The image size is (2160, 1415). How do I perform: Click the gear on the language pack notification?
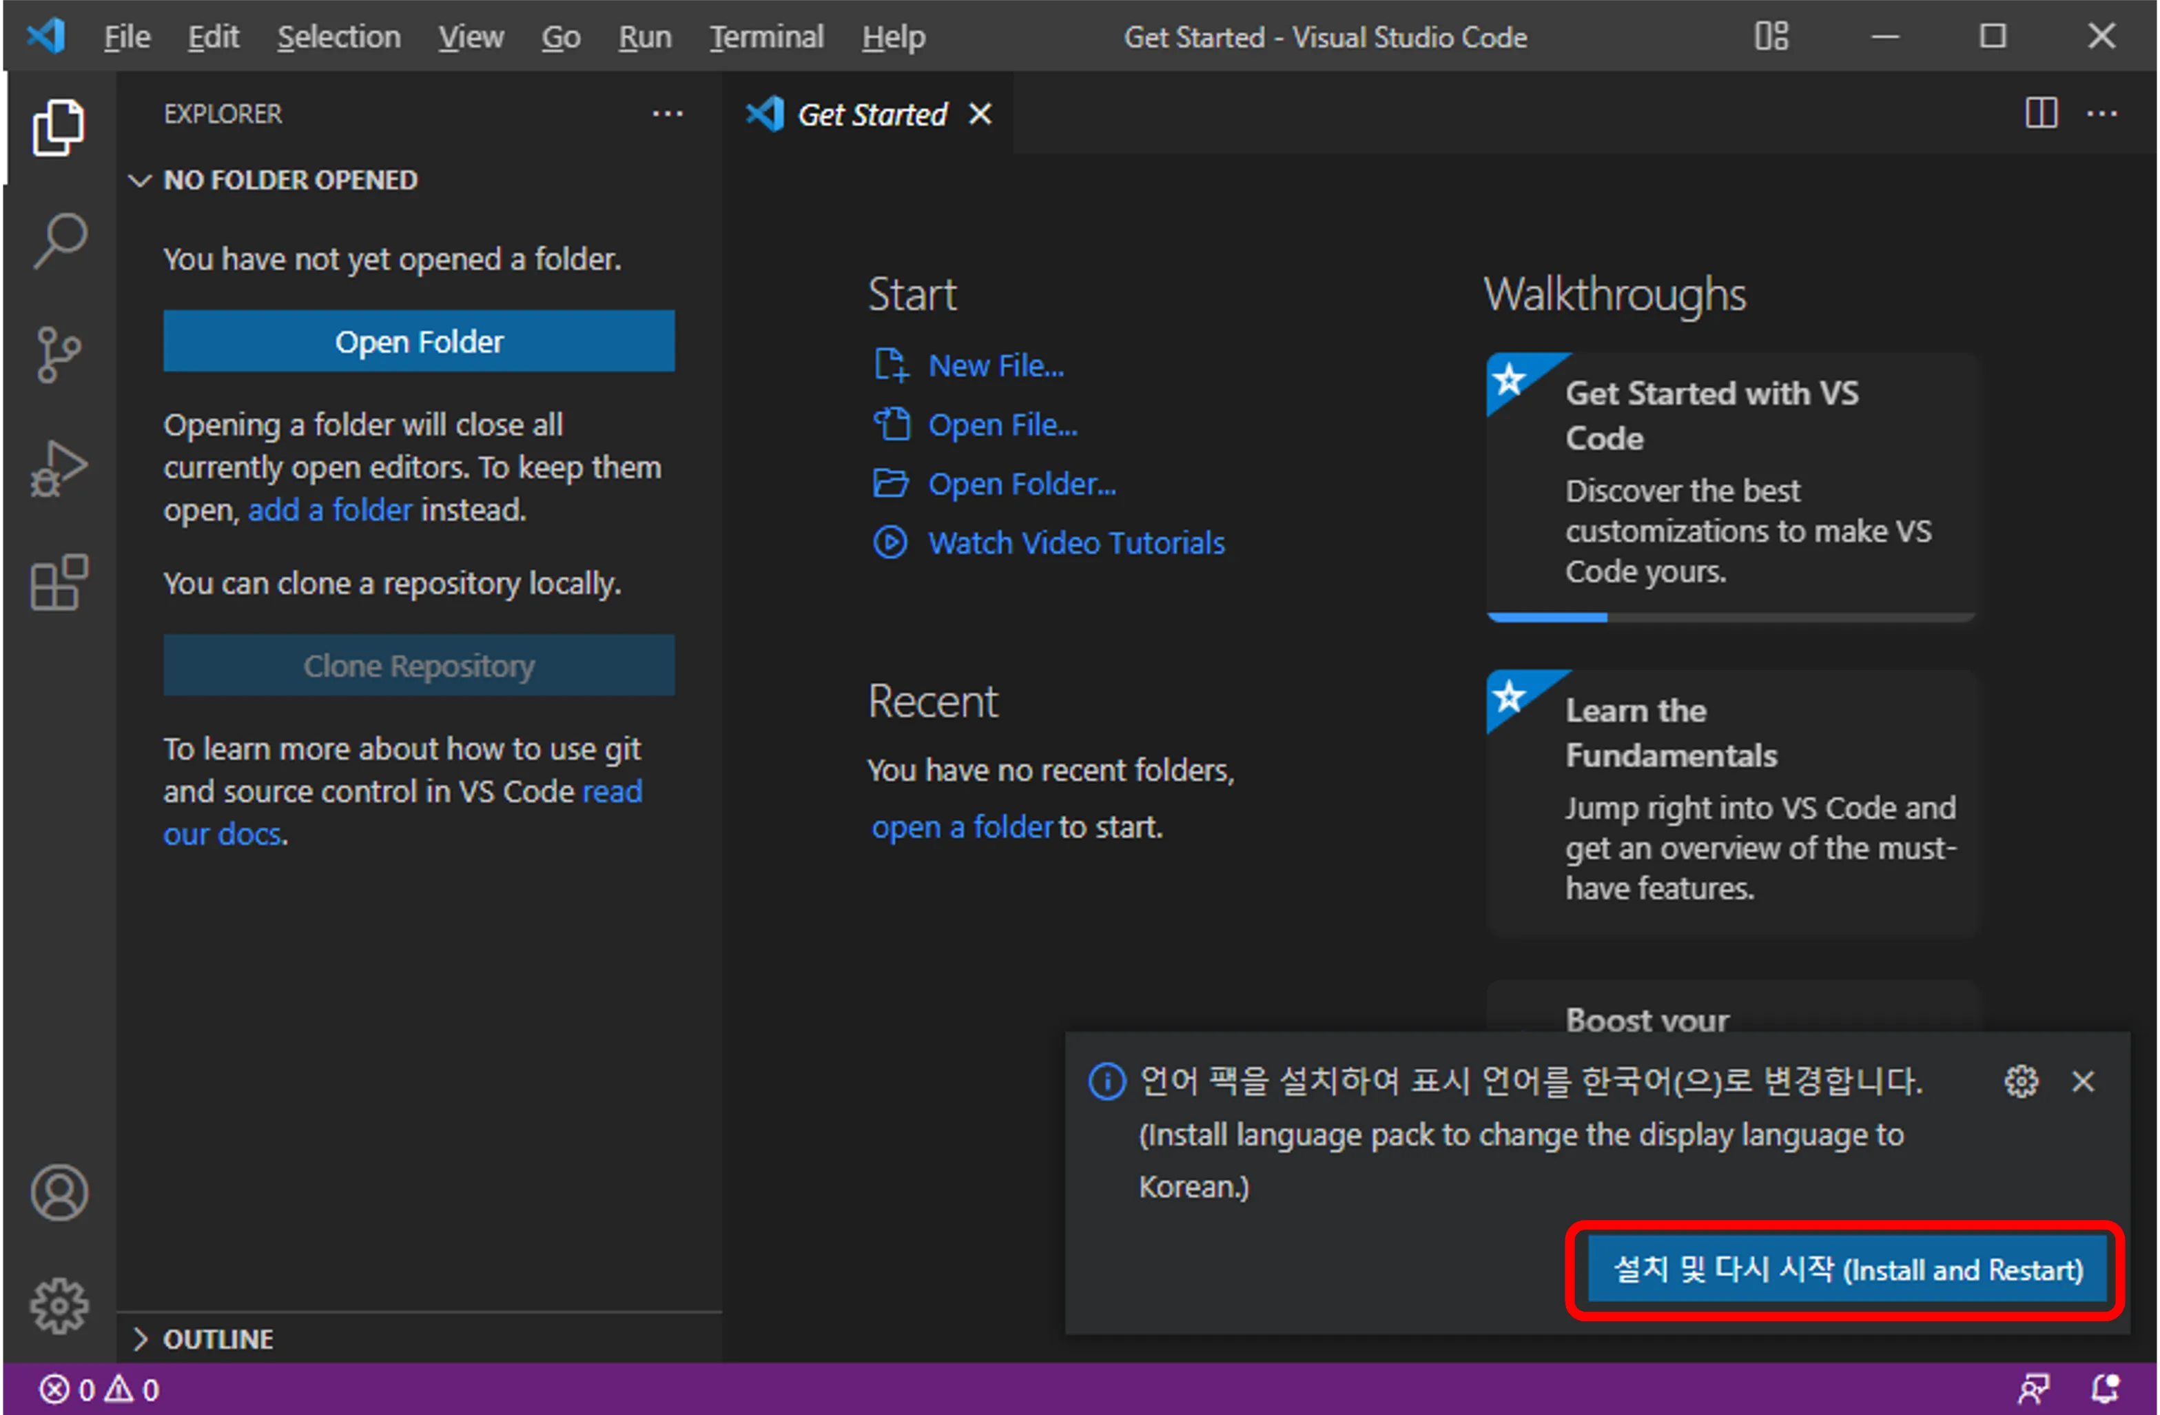[x=2021, y=1081]
